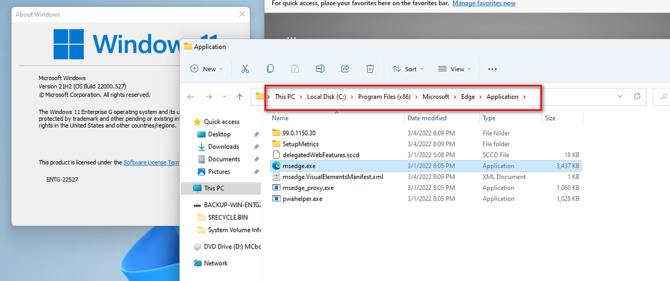
Task: Open the View dropdown menu
Action: (454, 69)
